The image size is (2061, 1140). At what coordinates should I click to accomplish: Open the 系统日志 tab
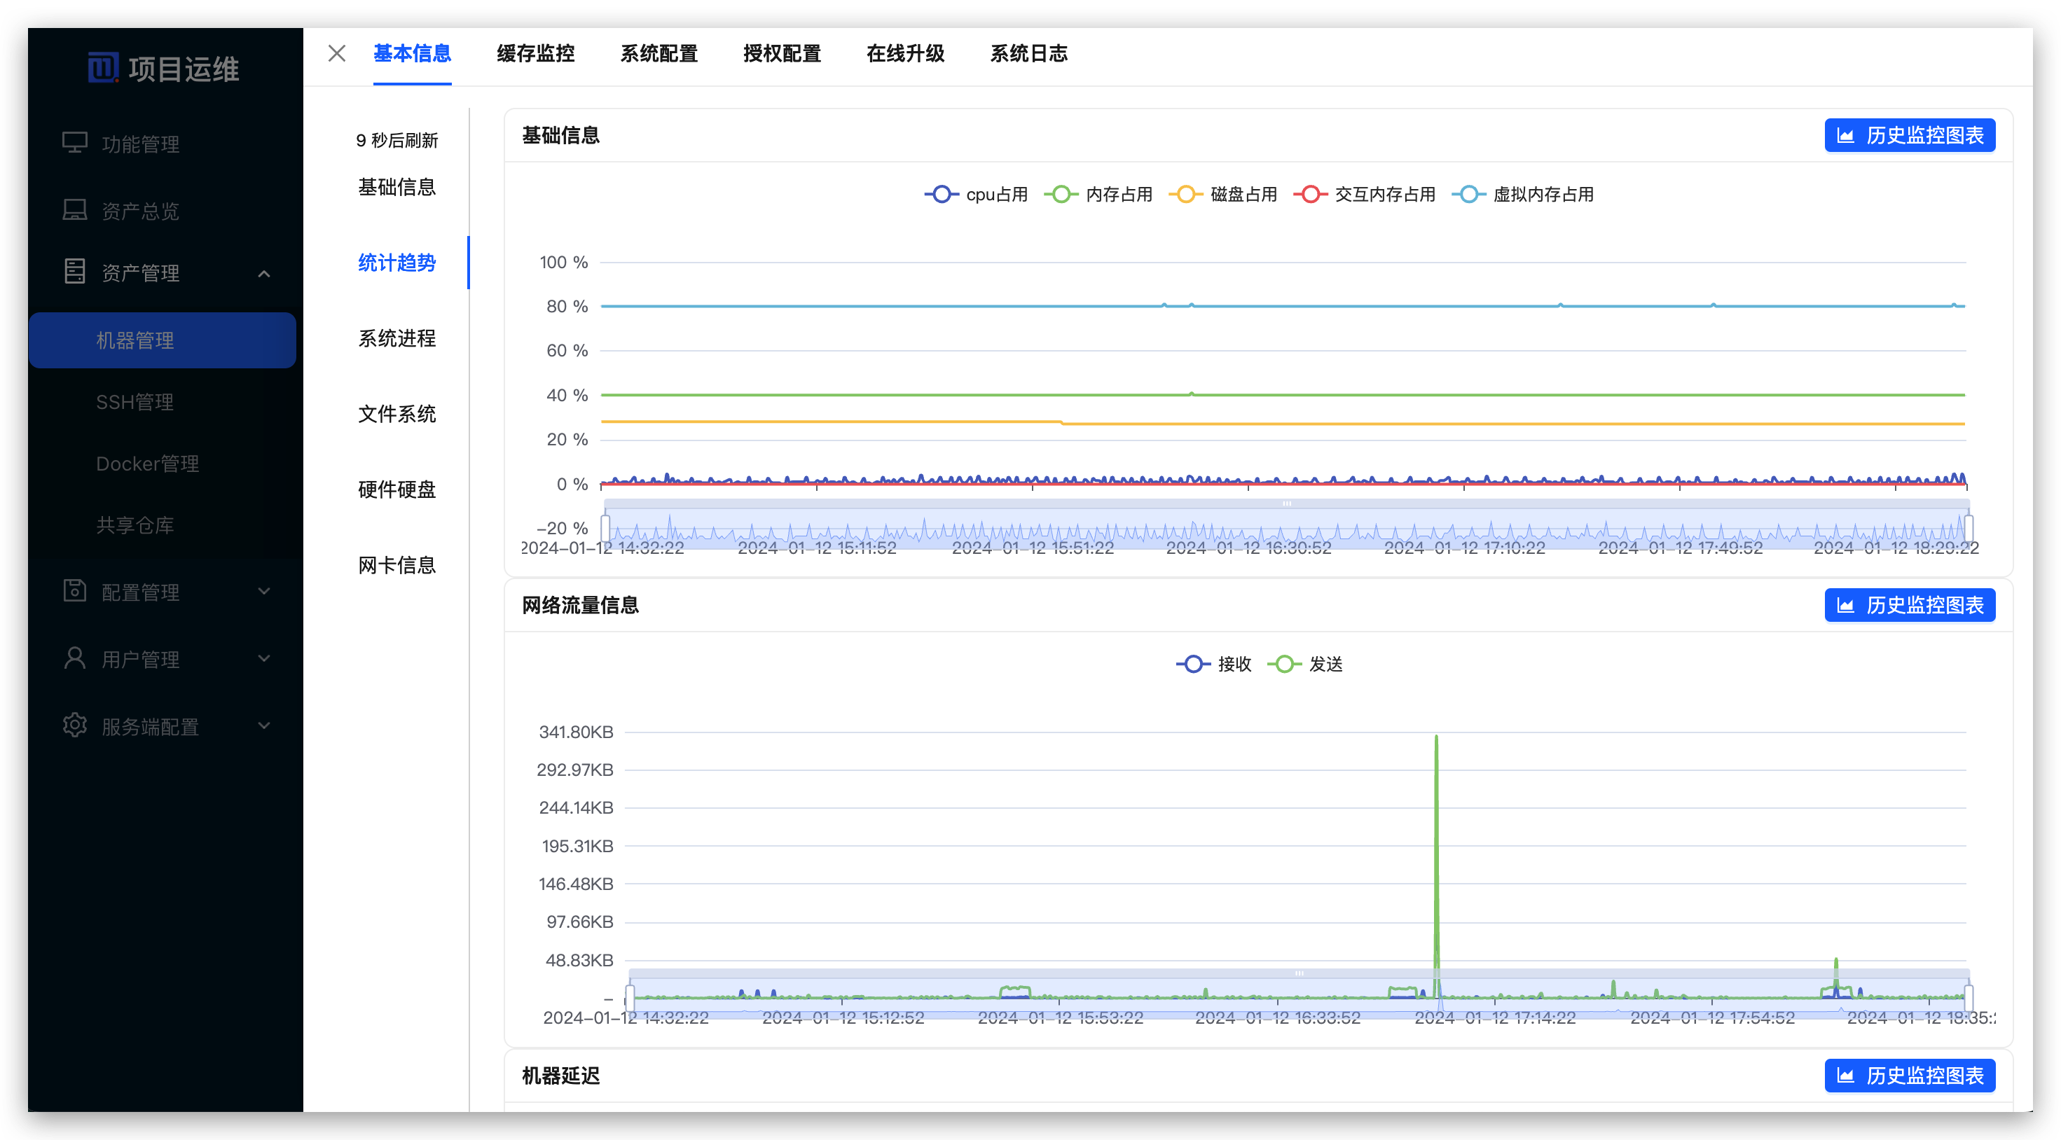(x=1028, y=54)
